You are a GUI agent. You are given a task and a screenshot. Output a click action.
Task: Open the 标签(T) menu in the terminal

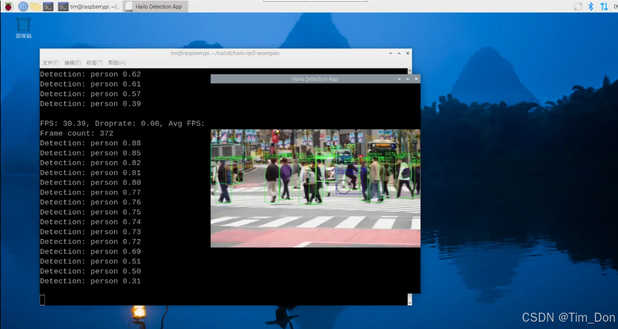(x=95, y=63)
